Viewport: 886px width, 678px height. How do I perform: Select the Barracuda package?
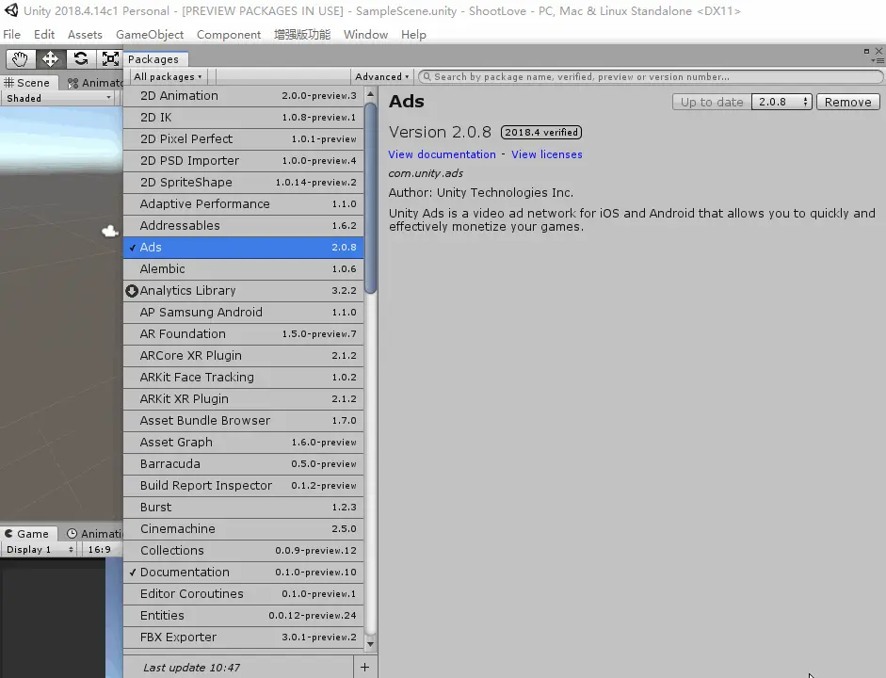244,464
